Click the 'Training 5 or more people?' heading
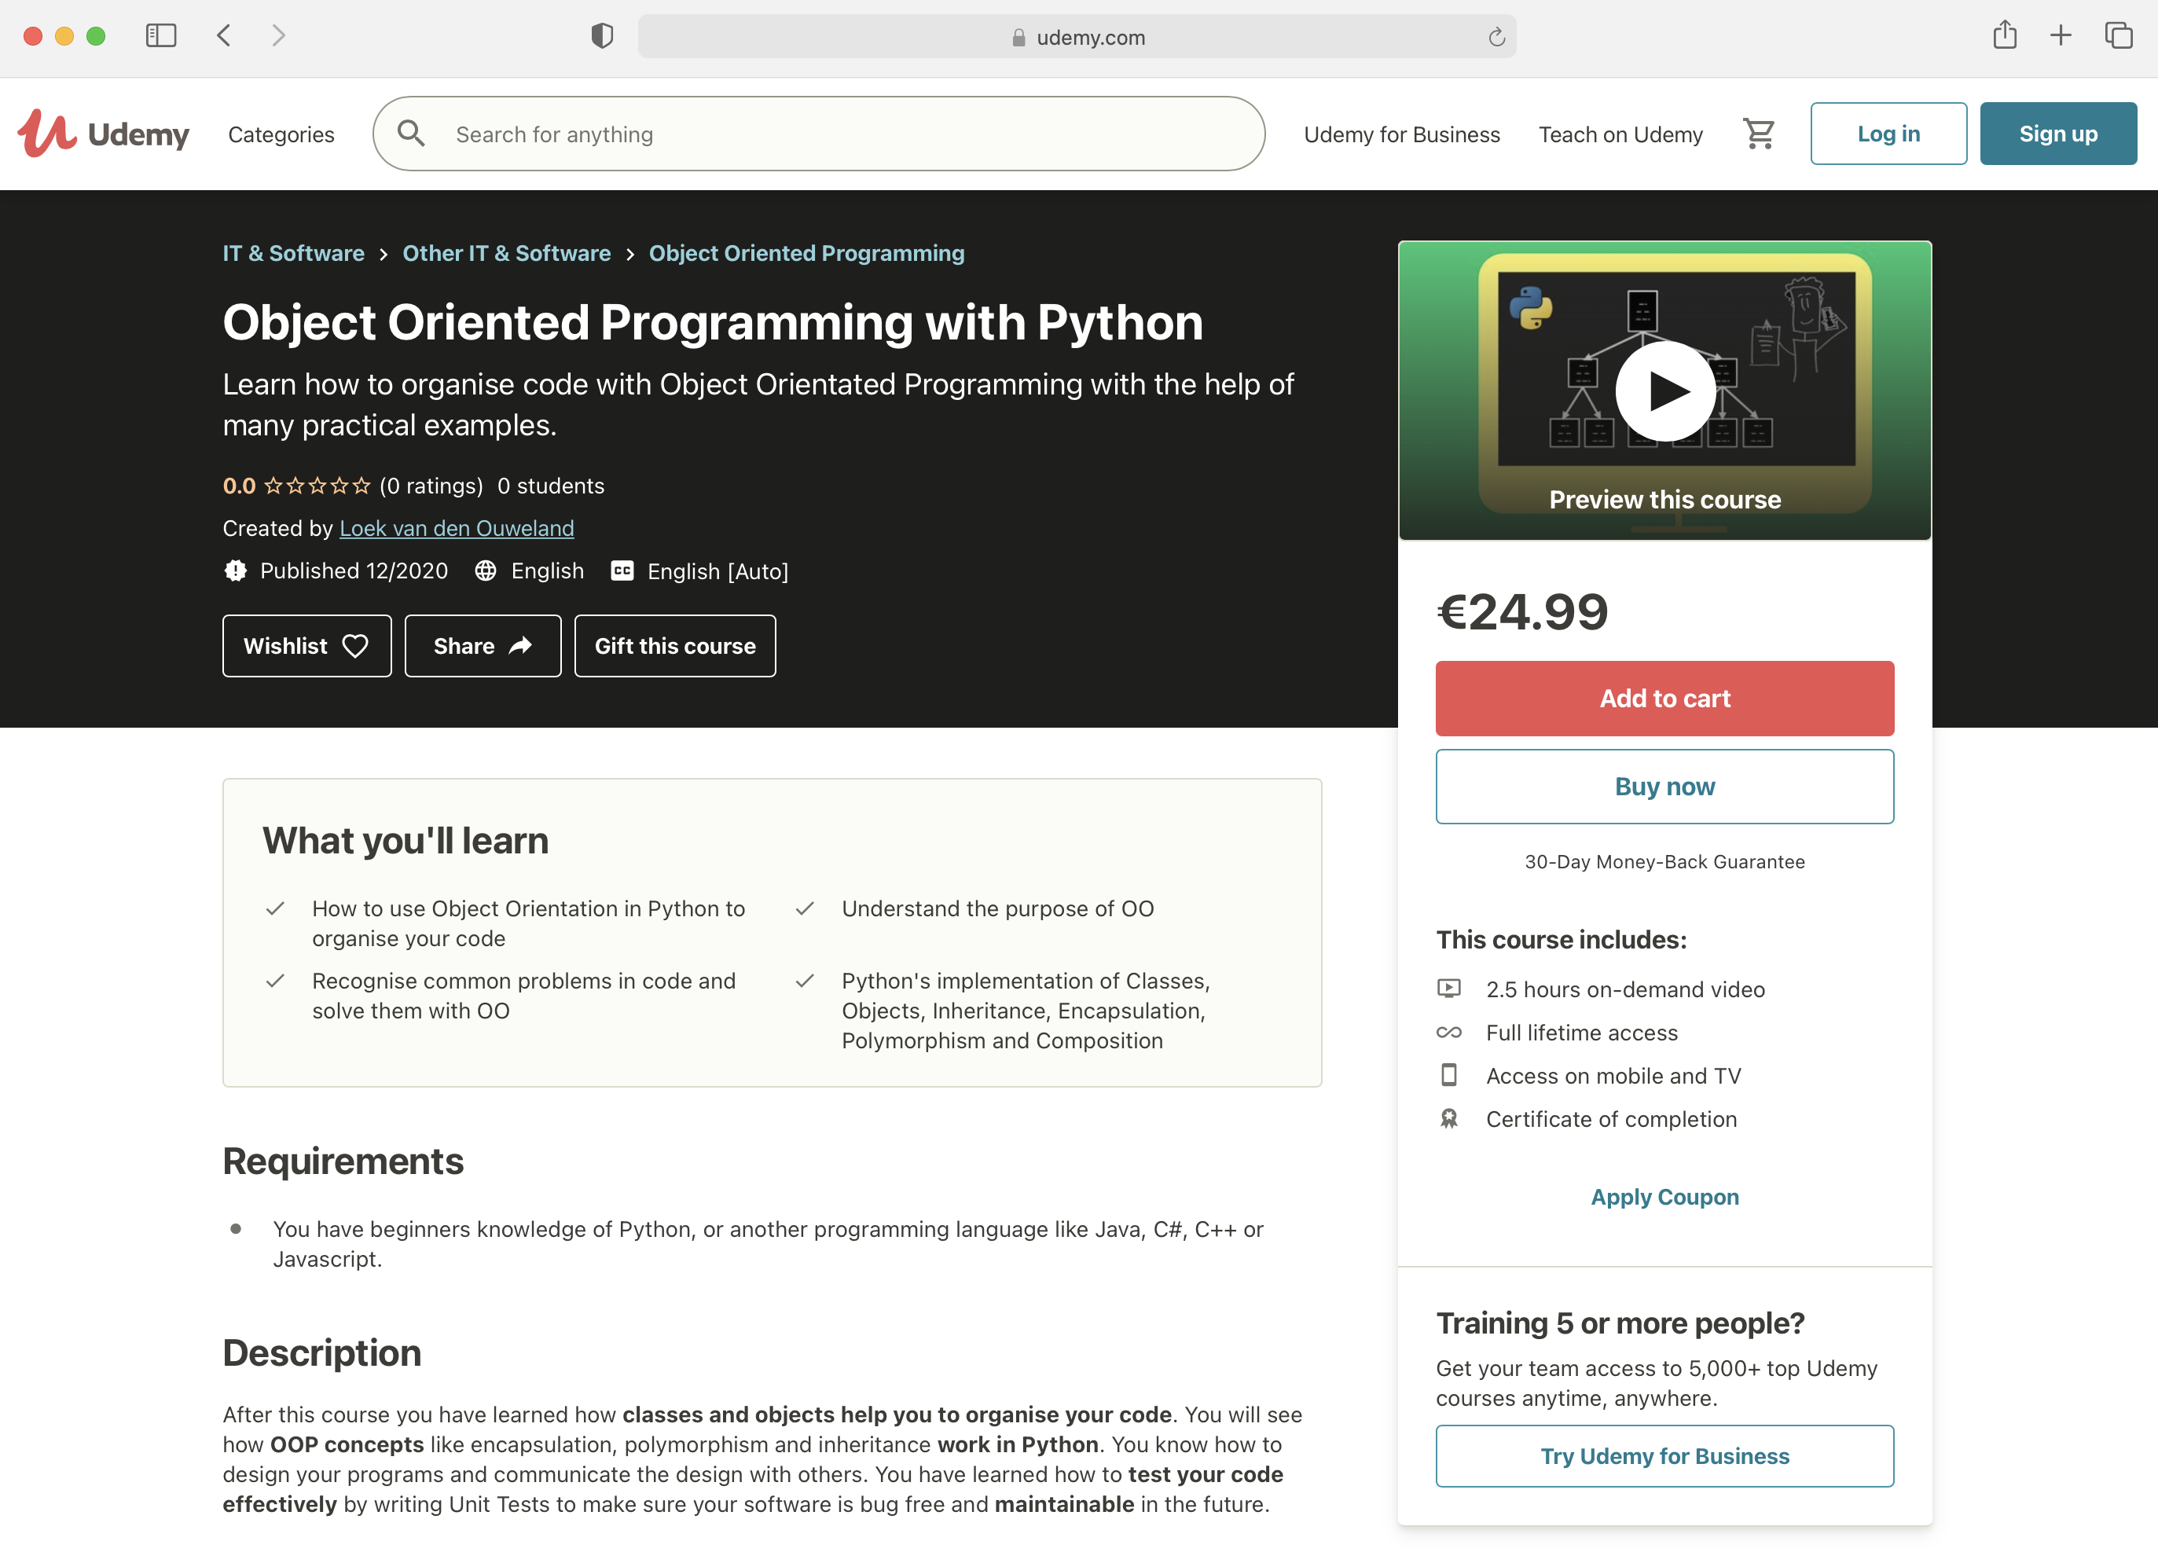 pyautogui.click(x=1620, y=1323)
